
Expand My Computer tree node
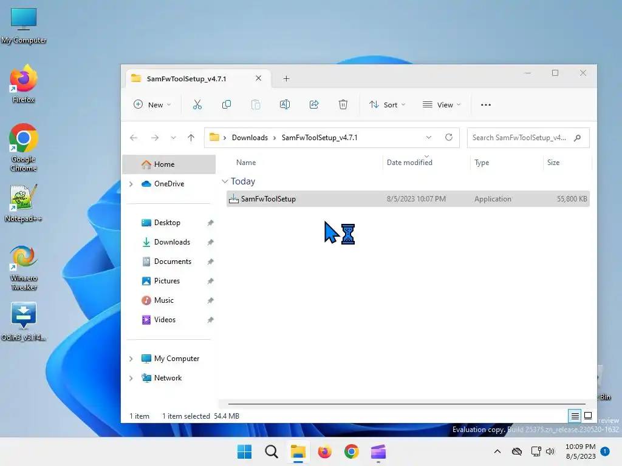pos(131,359)
